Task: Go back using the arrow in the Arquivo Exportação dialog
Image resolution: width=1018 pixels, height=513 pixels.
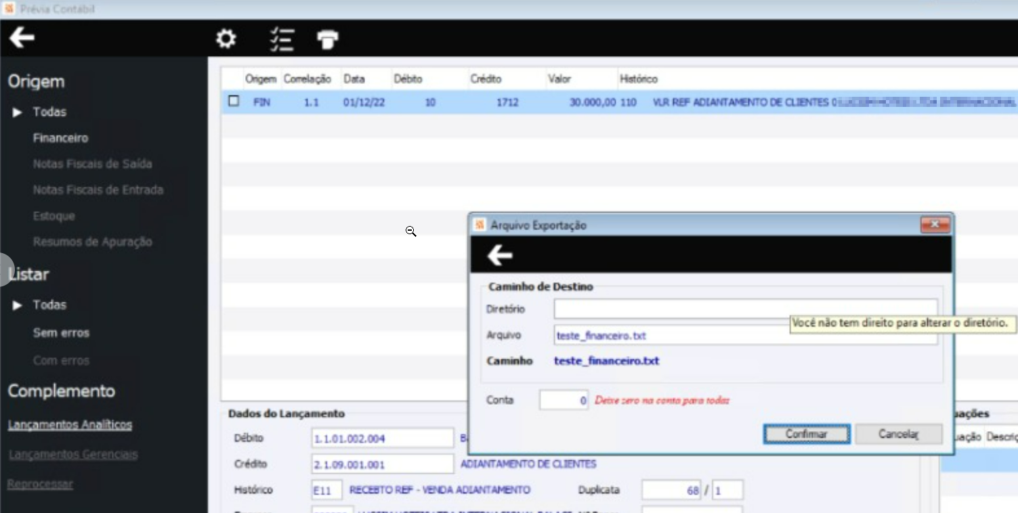Action: tap(500, 255)
